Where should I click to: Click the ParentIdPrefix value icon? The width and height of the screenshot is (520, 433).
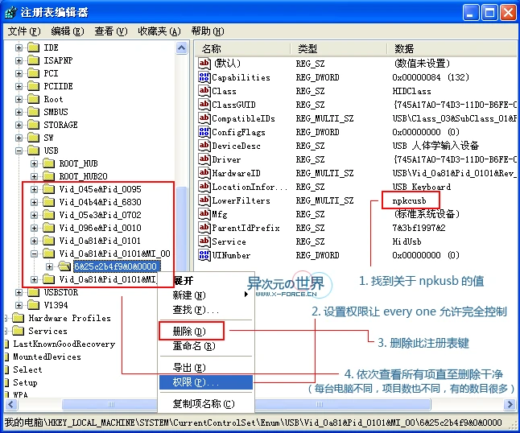tap(204, 228)
